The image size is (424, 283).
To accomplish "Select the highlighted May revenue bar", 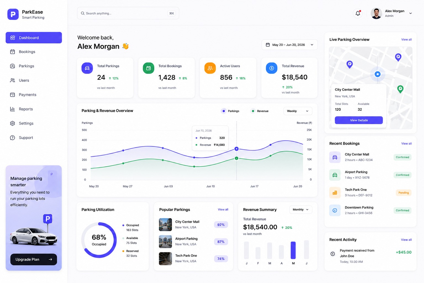I will [x=293, y=250].
